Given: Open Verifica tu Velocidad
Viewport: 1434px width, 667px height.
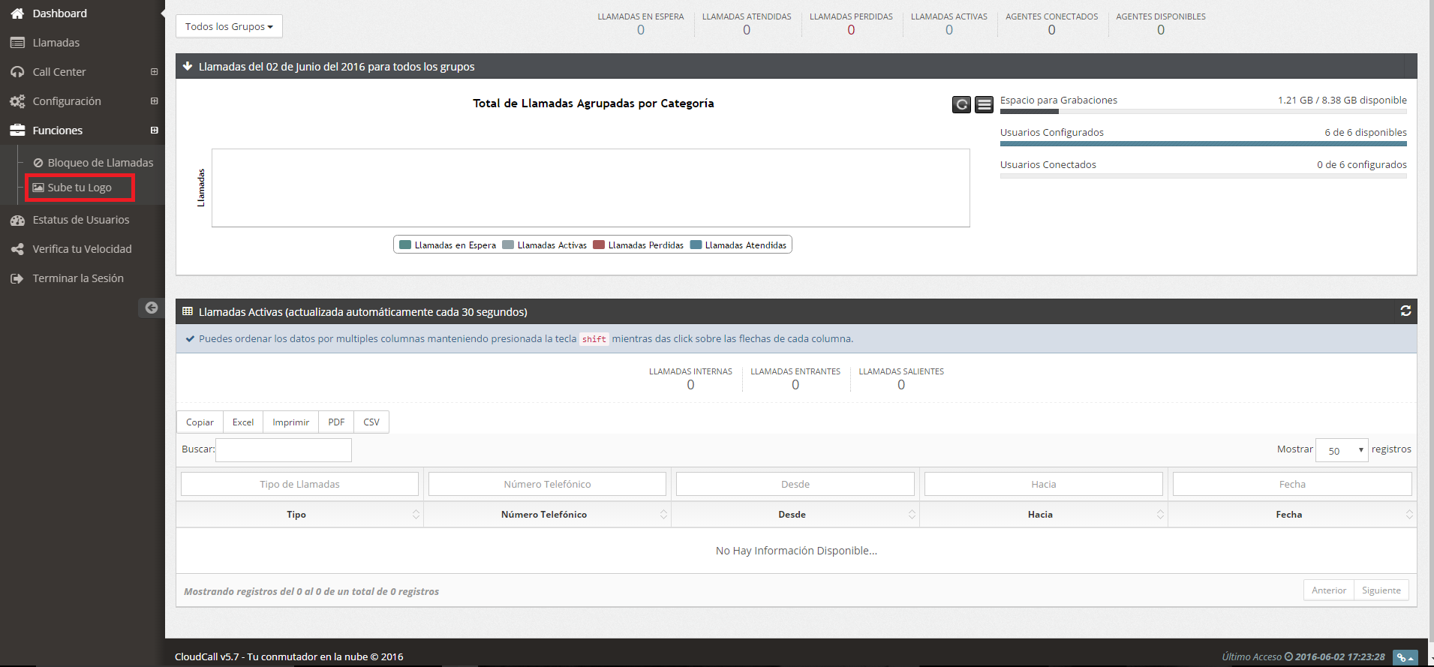Looking at the screenshot, I should [82, 249].
